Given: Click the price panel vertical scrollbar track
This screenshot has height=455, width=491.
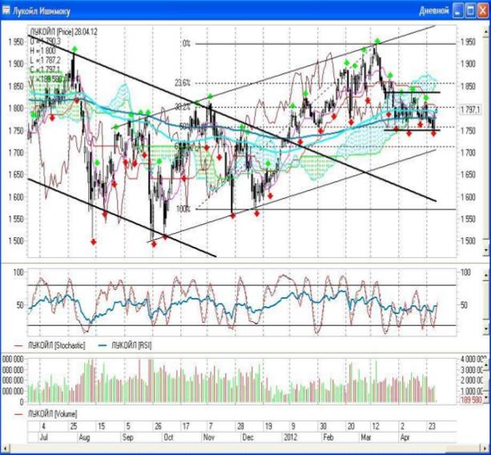Looking at the screenshot, I should pos(486,138).
